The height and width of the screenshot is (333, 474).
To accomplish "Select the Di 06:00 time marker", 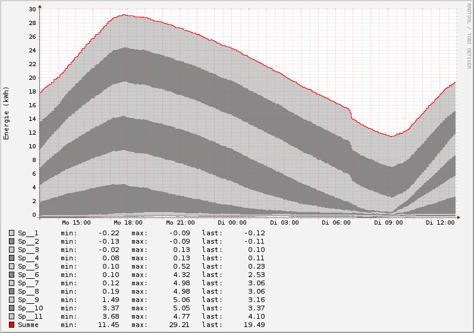I will (335, 222).
